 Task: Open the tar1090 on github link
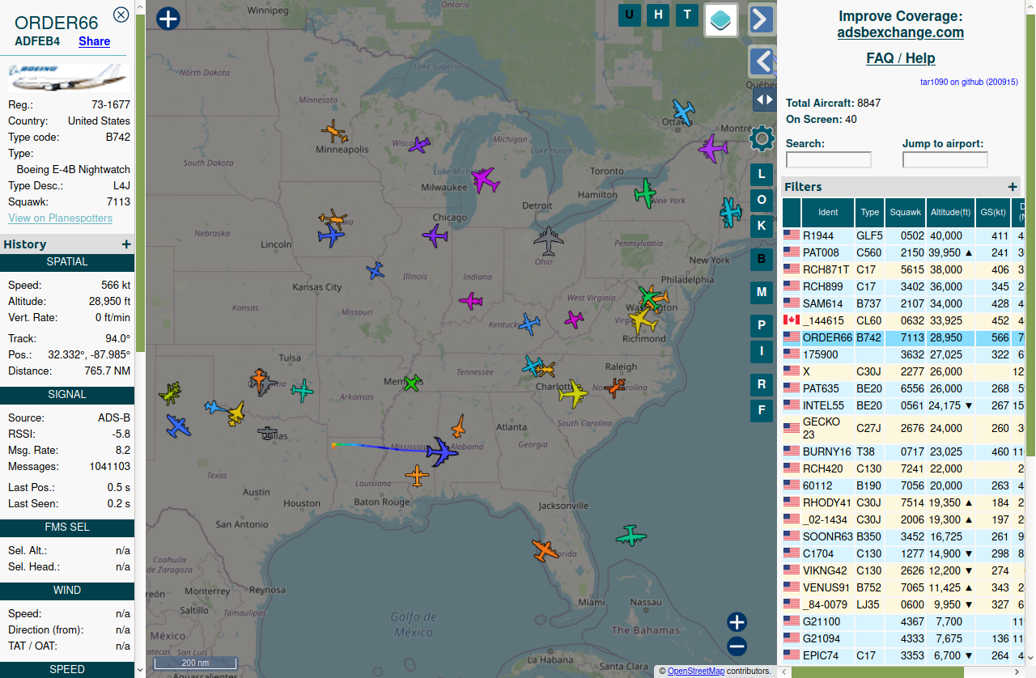tap(969, 82)
